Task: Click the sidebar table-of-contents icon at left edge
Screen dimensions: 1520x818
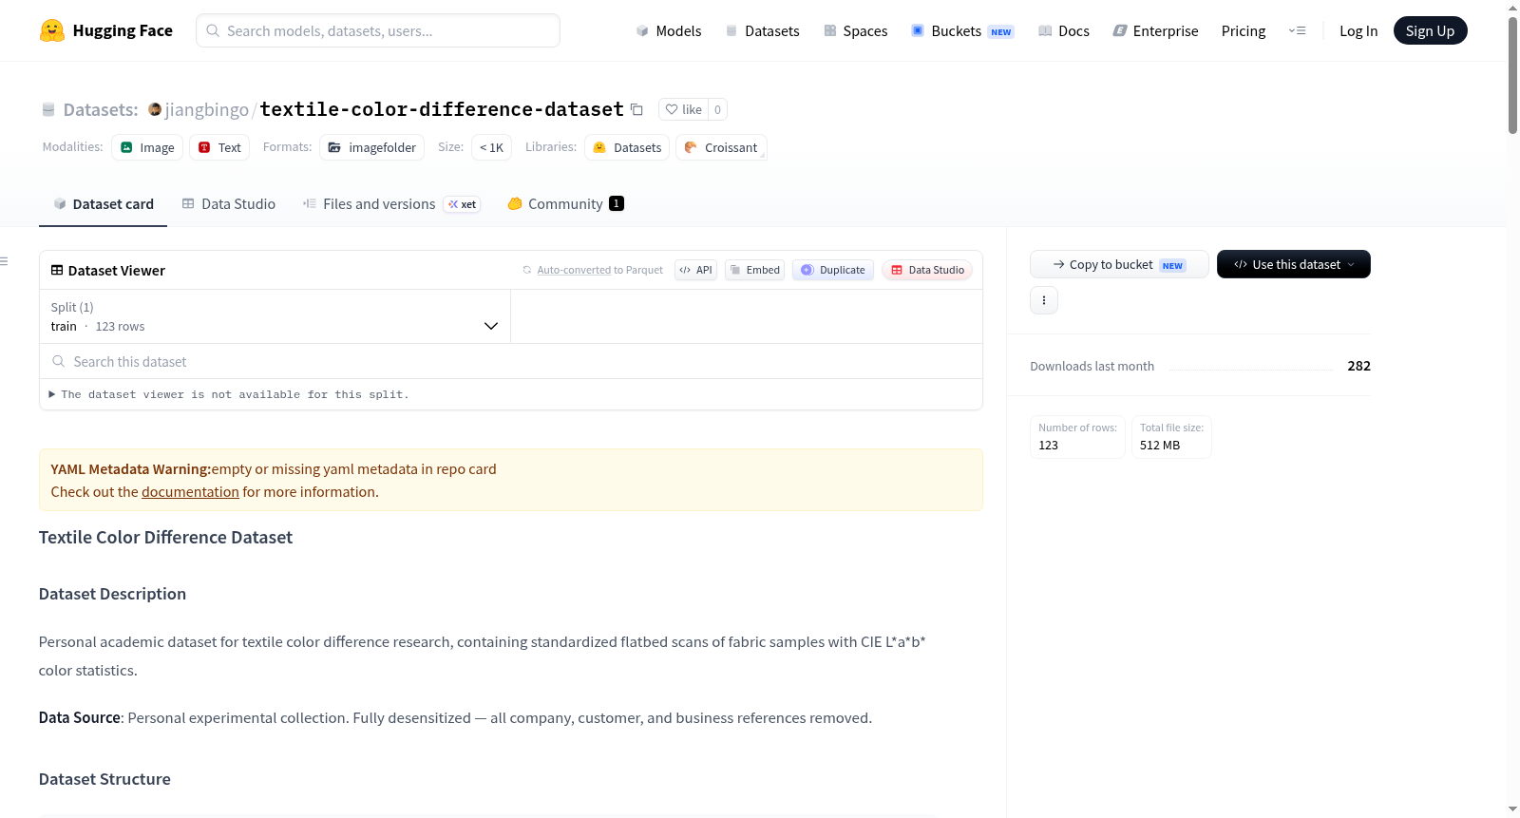Action: pos(4,261)
